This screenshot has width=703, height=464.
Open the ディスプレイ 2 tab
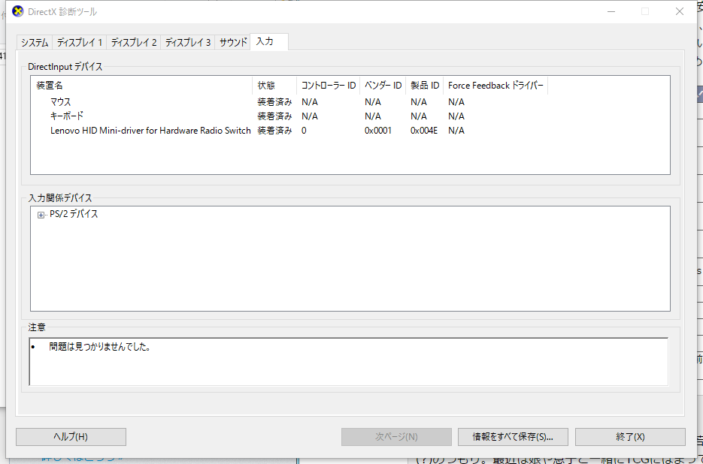click(x=134, y=43)
